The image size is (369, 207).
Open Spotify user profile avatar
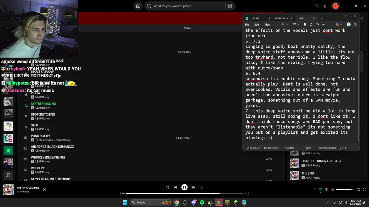[x=335, y=6]
